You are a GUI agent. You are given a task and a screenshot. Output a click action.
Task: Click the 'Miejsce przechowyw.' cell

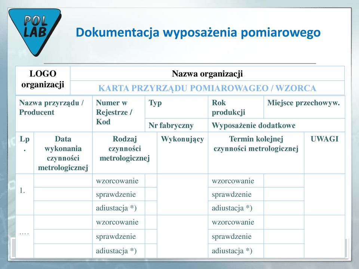coord(304,107)
